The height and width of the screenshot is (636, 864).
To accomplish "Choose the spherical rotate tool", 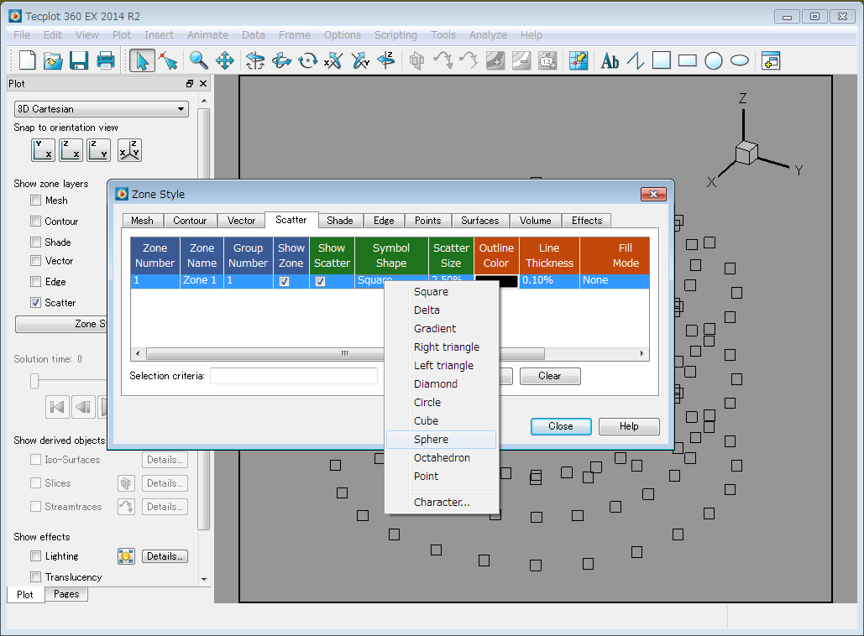I will [254, 60].
